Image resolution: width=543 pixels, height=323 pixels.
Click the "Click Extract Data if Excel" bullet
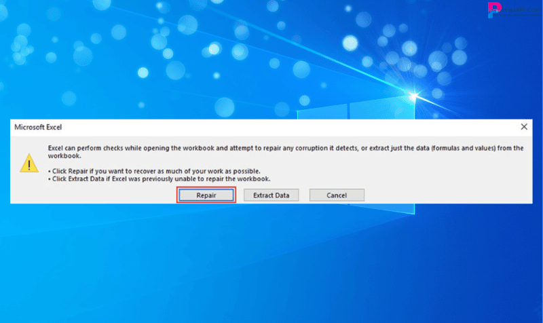click(x=160, y=178)
